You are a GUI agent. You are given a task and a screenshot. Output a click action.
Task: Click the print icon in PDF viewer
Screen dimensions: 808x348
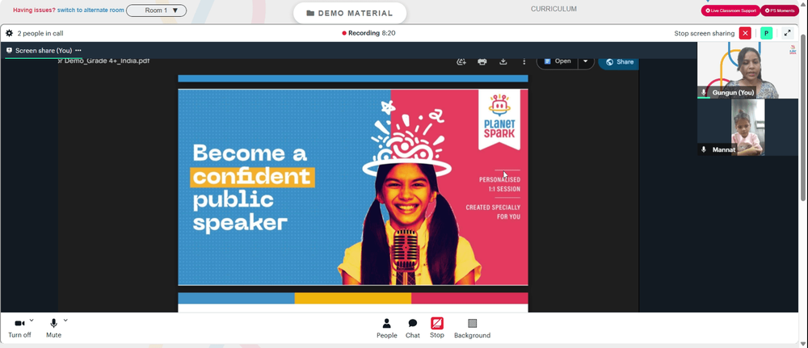pyautogui.click(x=482, y=61)
